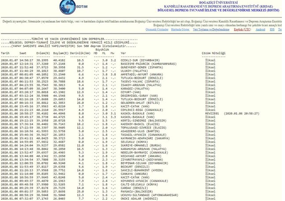Image resolution: width=285 pixels, height=201 pixels.
Task: Switch language via English (UTC) link
Action: (x=242, y=29)
